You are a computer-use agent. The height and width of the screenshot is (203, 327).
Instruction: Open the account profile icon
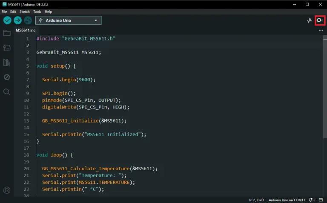(x=7, y=190)
